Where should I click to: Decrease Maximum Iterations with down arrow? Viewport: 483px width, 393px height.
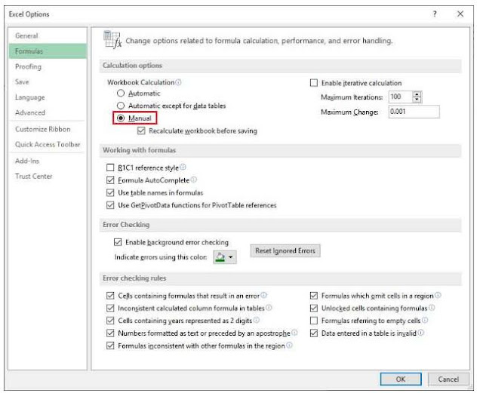pyautogui.click(x=417, y=100)
